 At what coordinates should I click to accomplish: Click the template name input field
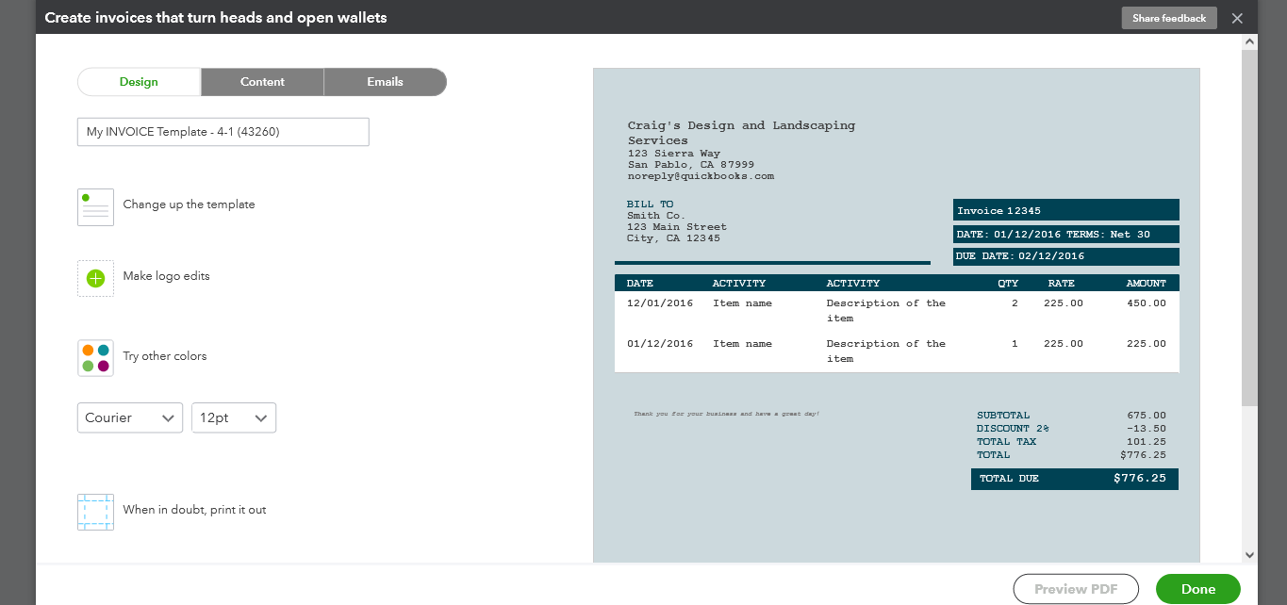[x=223, y=131]
